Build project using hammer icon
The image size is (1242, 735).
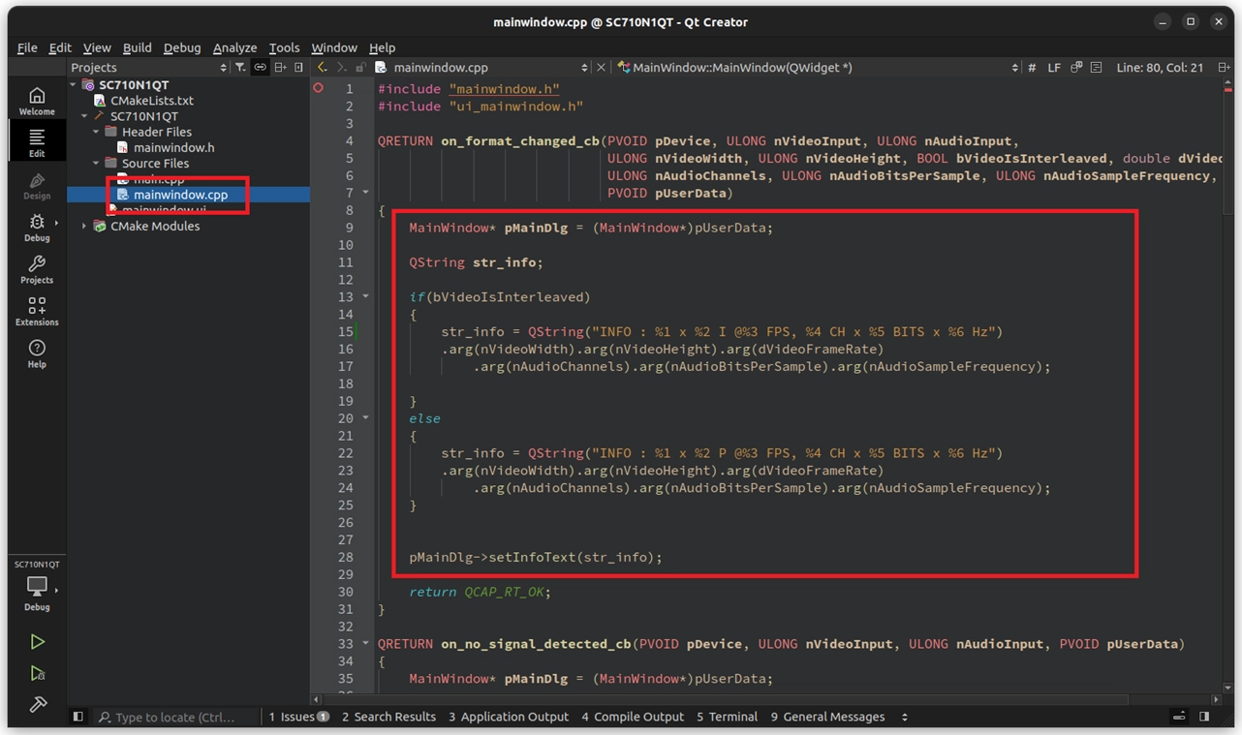pyautogui.click(x=37, y=704)
